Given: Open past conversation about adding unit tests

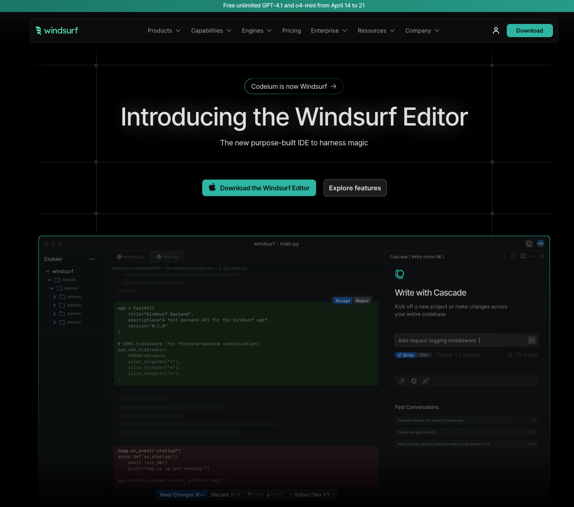Looking at the screenshot, I should click(x=466, y=420).
